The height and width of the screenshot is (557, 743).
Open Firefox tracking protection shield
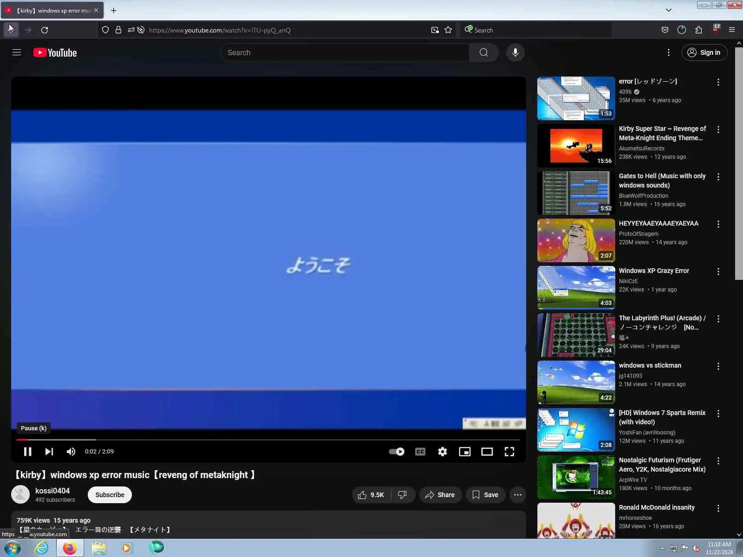pyautogui.click(x=105, y=30)
